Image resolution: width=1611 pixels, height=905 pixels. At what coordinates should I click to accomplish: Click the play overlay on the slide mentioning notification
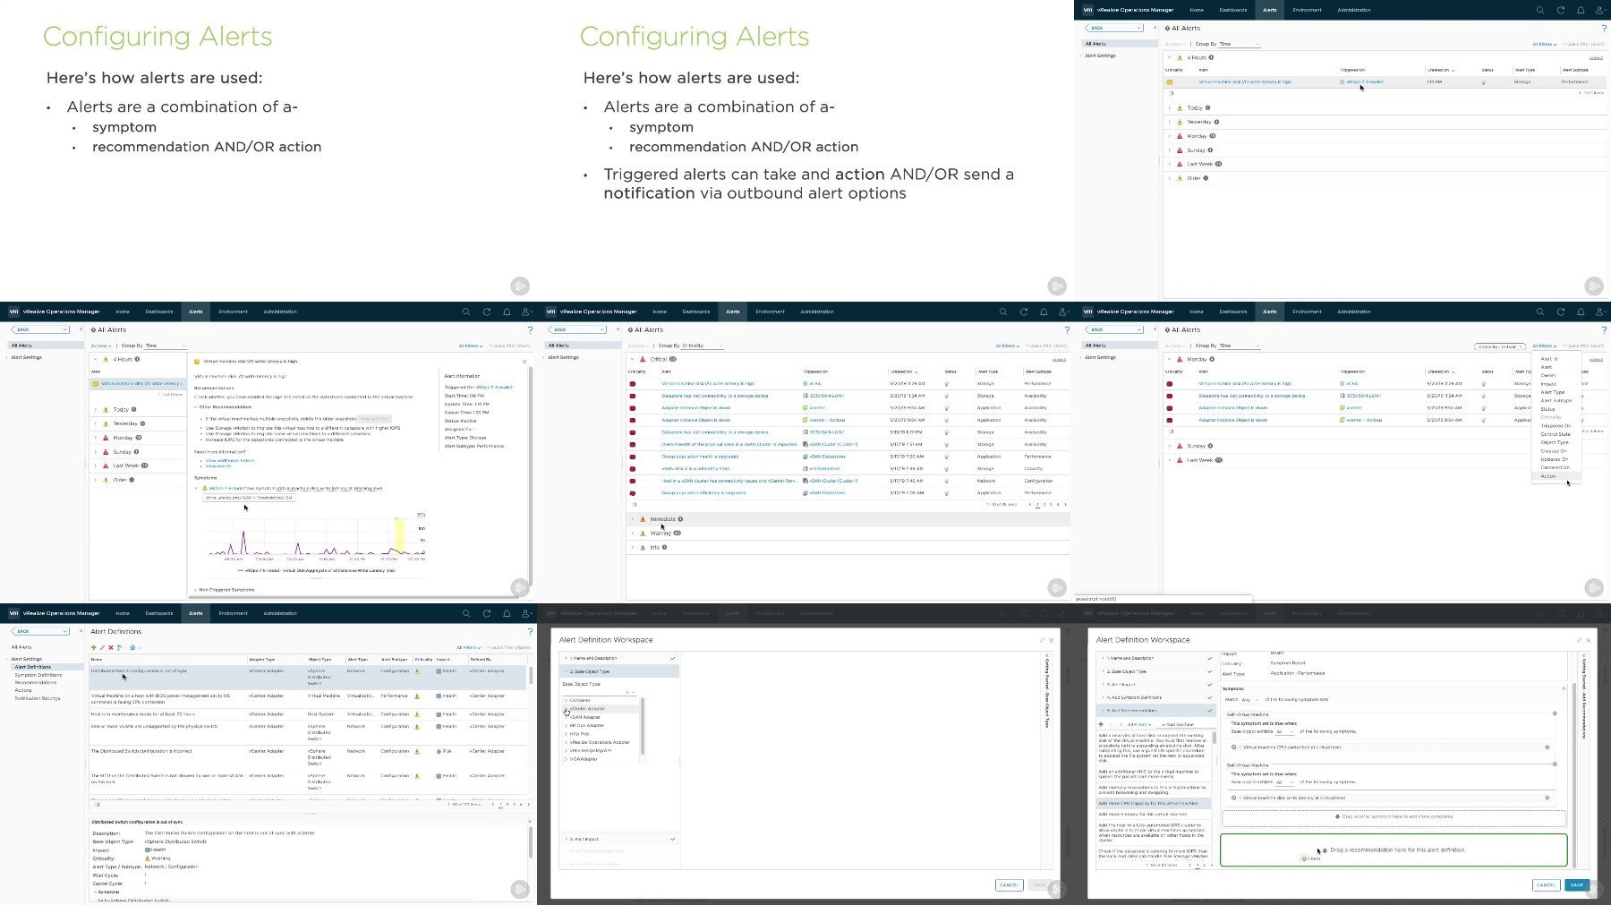point(1057,286)
